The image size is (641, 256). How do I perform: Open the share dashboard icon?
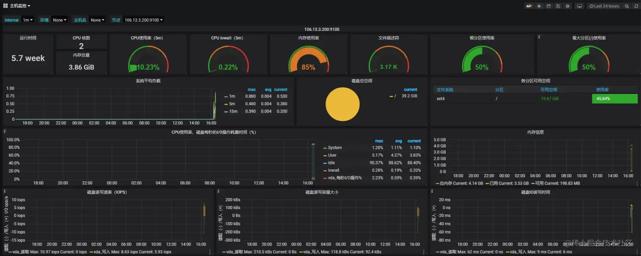[549, 6]
